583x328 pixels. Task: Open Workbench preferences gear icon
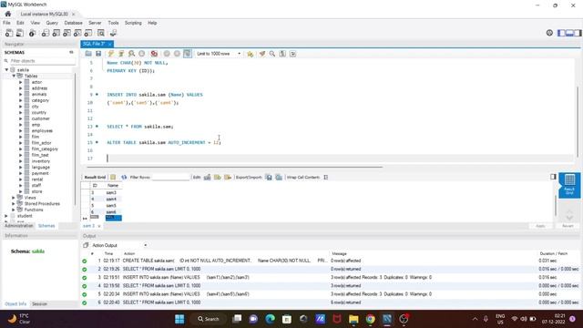click(549, 33)
